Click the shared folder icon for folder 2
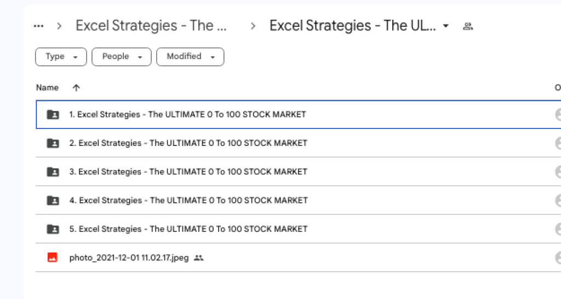The width and height of the screenshot is (561, 299). pos(53,143)
